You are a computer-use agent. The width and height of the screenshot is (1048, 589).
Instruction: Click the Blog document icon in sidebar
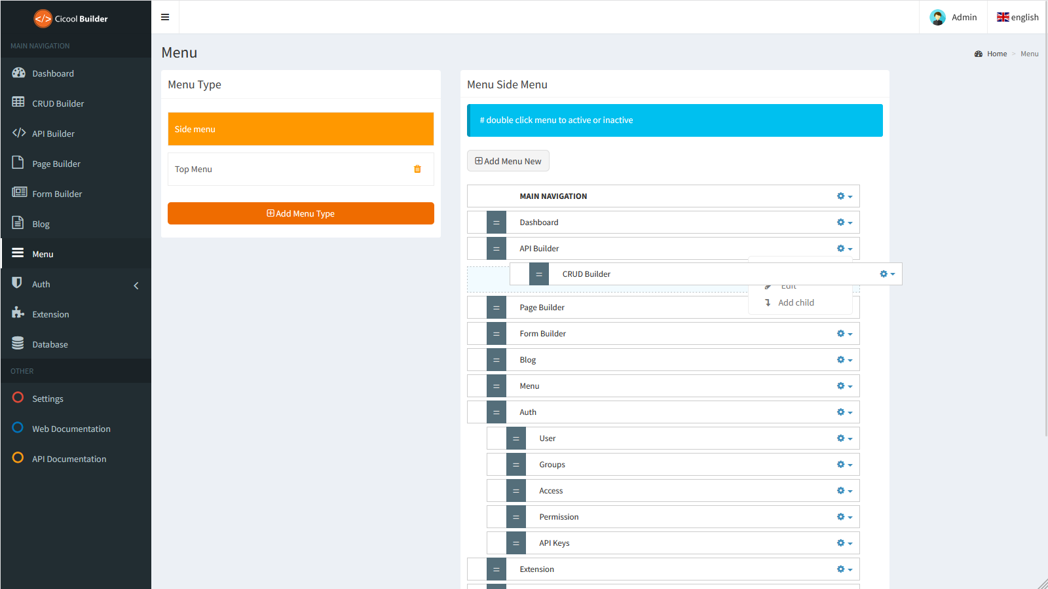click(x=18, y=223)
